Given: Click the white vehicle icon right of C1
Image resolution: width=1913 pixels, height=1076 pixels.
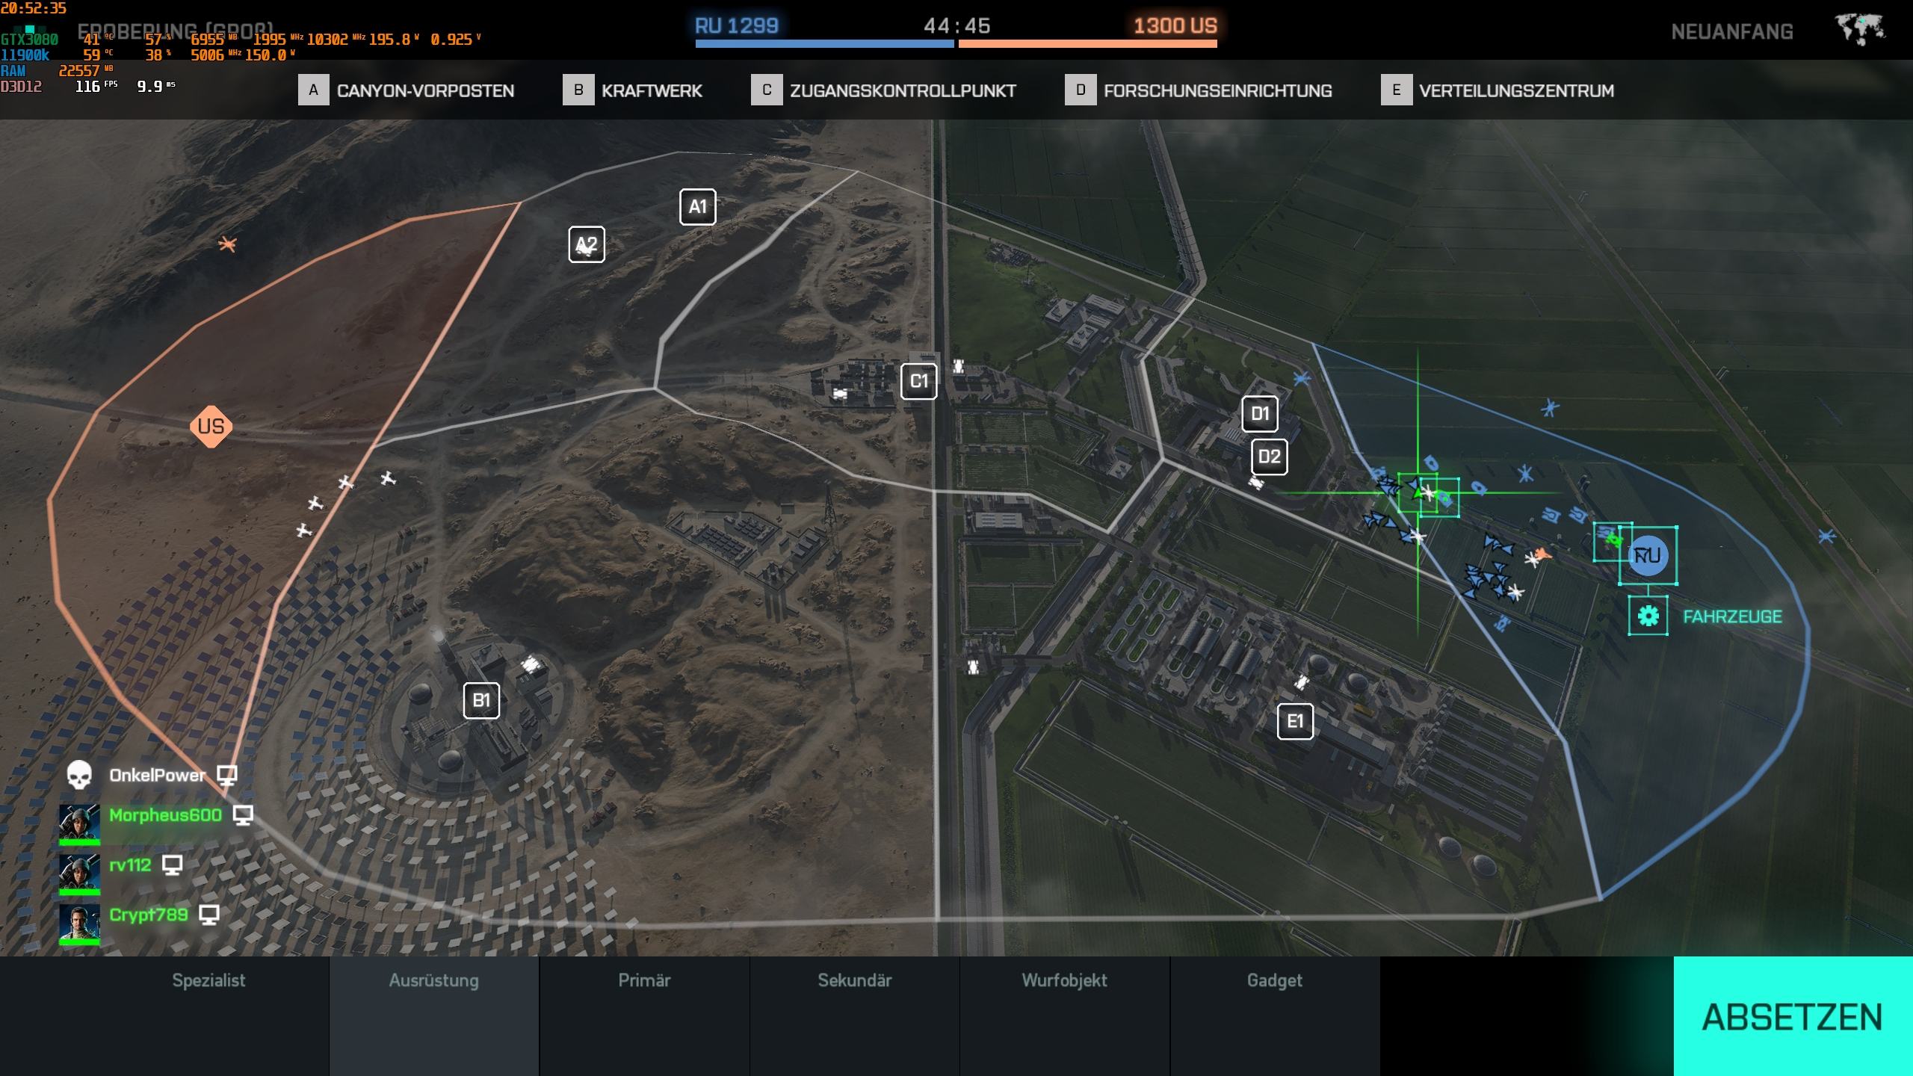Looking at the screenshot, I should [958, 366].
